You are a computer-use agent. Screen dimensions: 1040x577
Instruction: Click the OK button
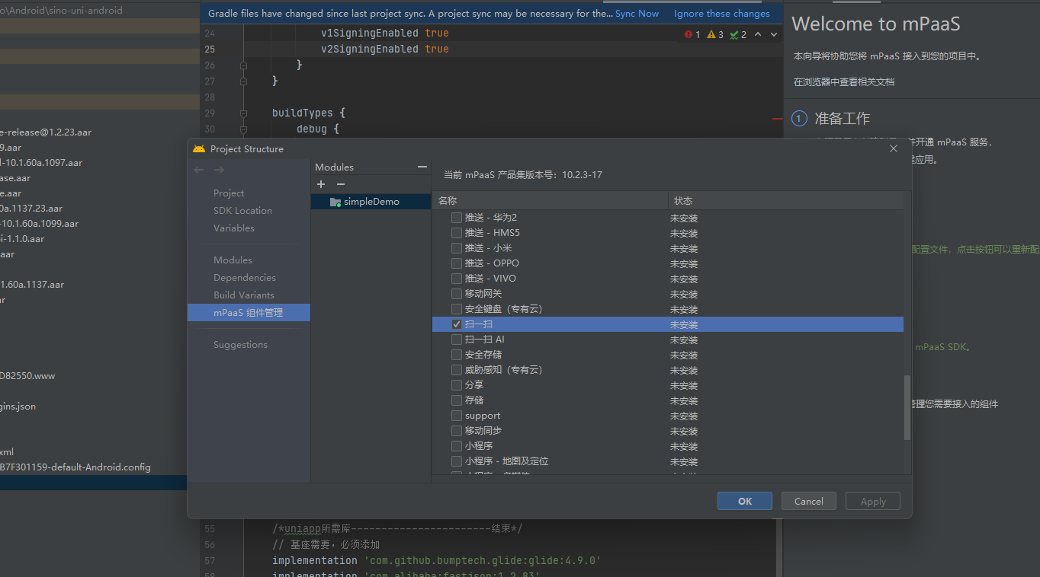click(745, 501)
